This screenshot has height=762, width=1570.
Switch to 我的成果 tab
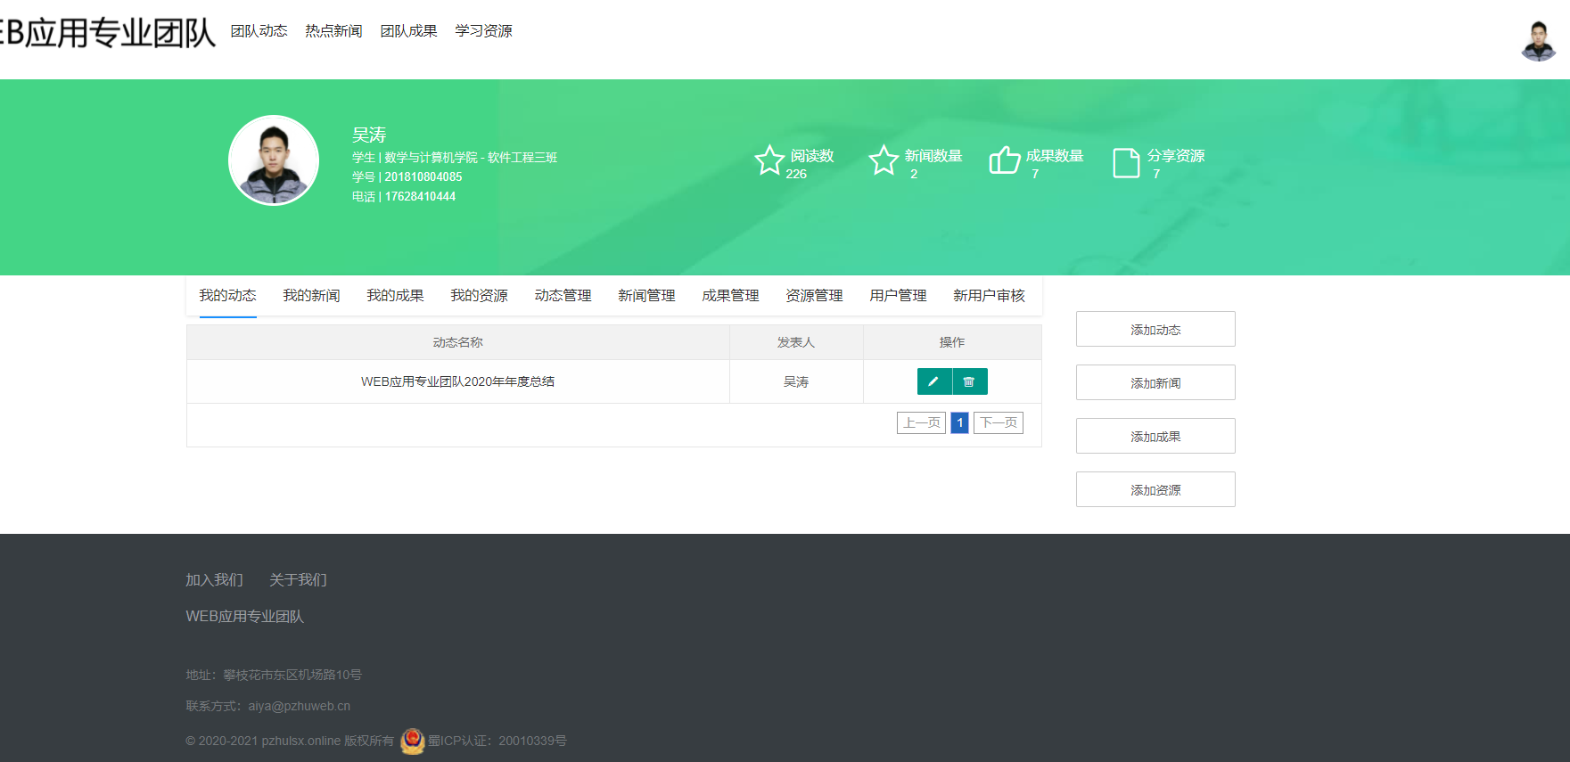[395, 296]
